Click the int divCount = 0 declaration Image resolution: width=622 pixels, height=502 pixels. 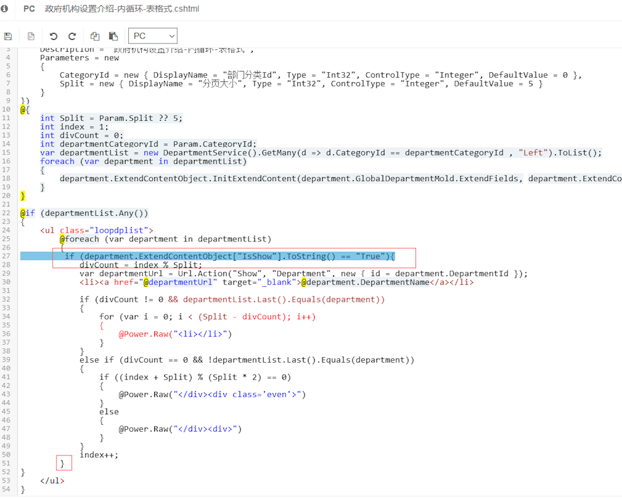point(81,135)
